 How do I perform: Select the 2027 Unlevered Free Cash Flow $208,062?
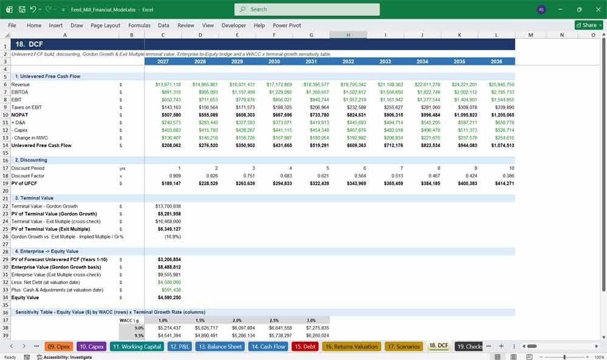(163, 146)
